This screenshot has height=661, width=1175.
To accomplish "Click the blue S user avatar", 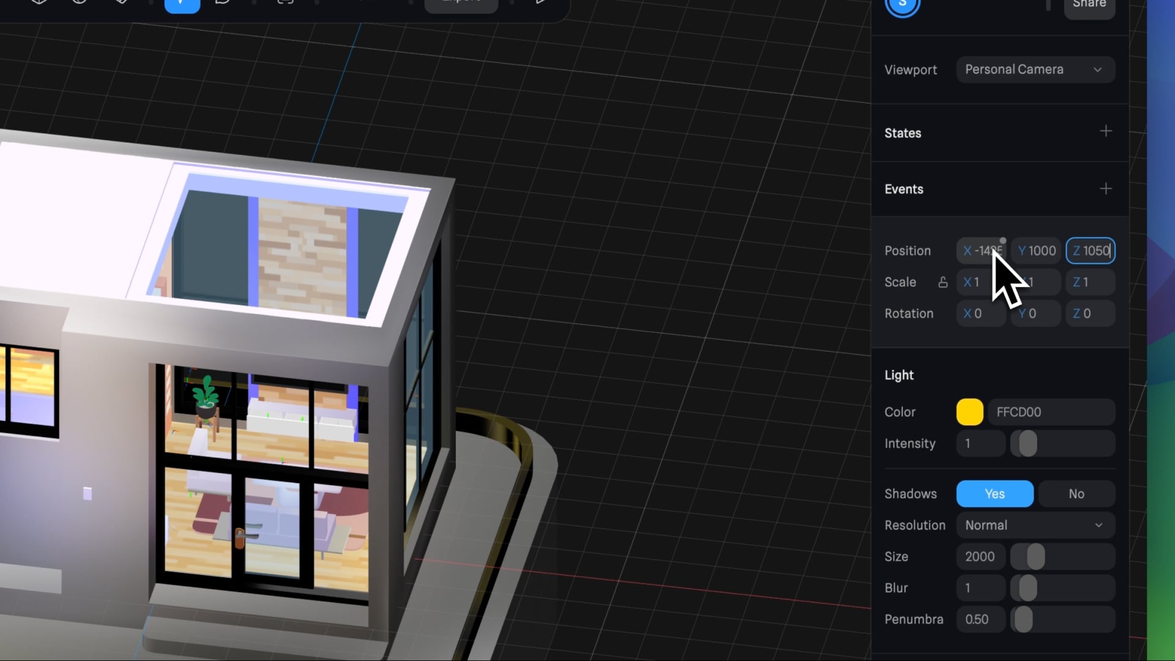I will pyautogui.click(x=902, y=5).
